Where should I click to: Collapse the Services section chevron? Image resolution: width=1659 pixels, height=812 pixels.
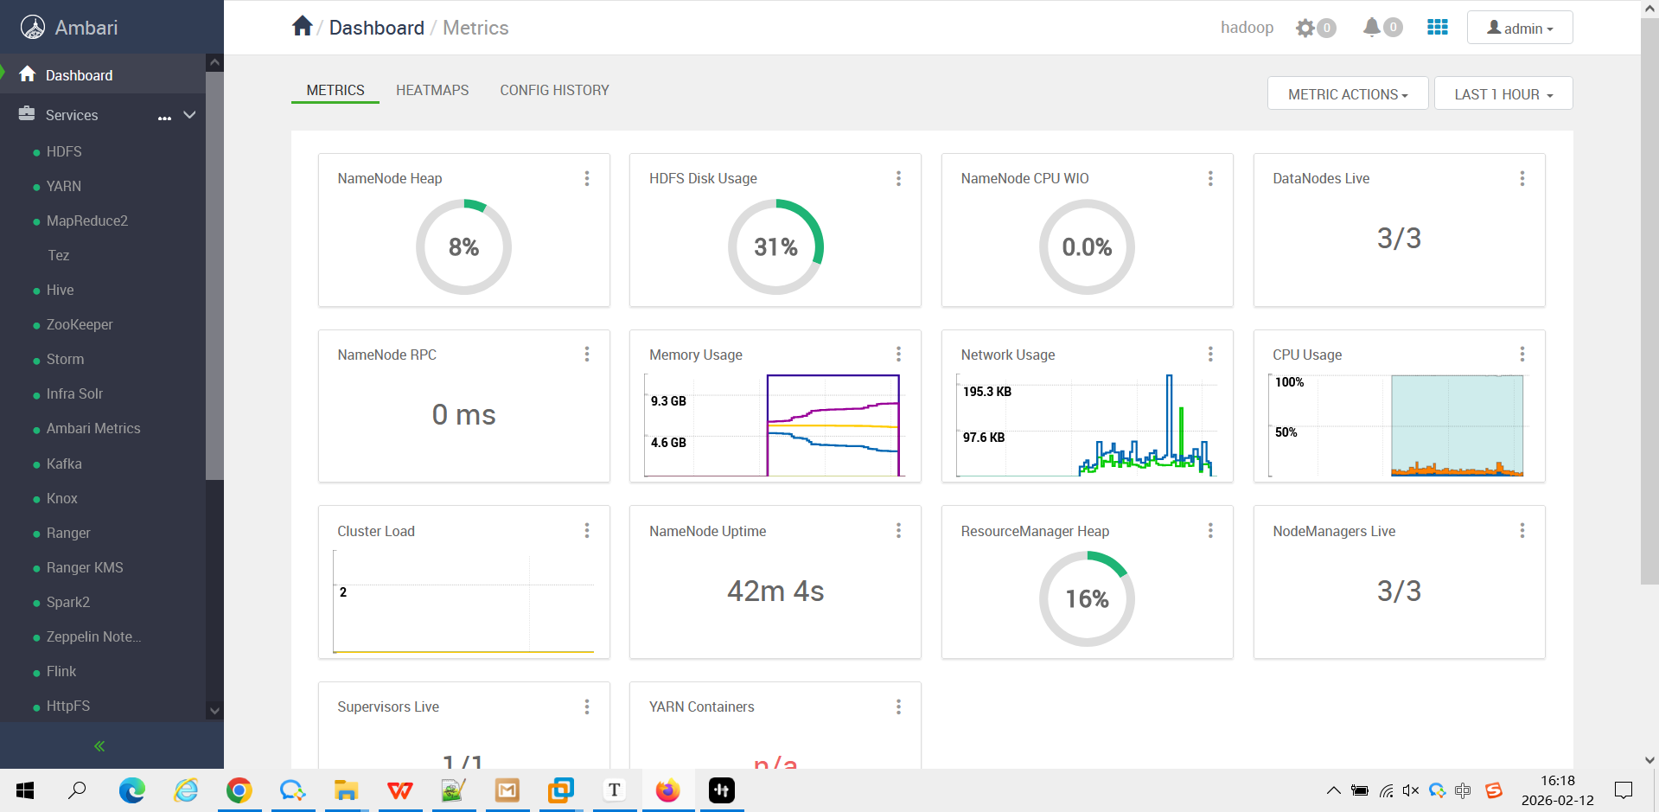point(189,115)
